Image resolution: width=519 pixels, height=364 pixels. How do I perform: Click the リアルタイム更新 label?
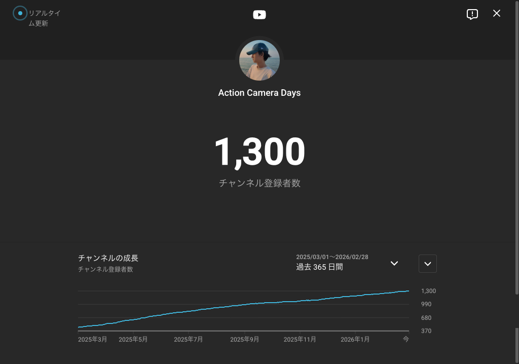click(45, 18)
